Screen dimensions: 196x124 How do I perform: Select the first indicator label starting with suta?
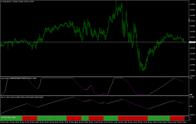pos(19,78)
